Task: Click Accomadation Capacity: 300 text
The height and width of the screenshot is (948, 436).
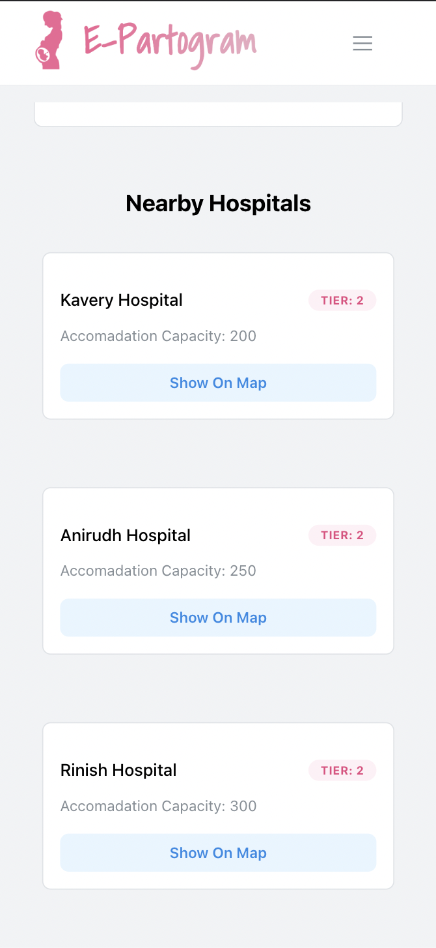Action: click(x=158, y=807)
